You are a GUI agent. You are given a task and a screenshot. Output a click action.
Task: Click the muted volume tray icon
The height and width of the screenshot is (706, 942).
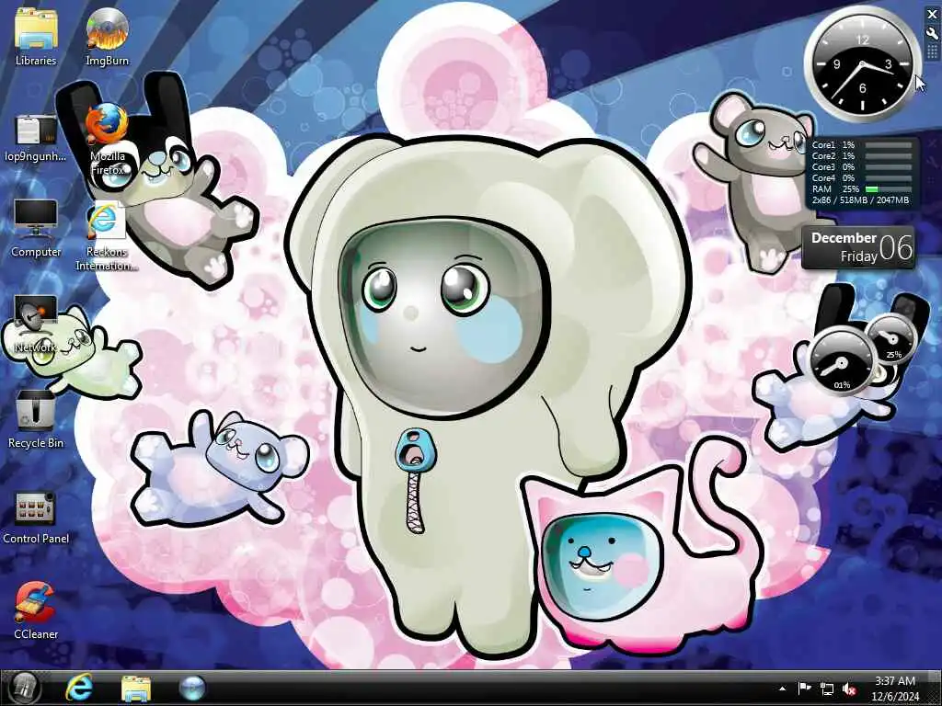coord(849,689)
